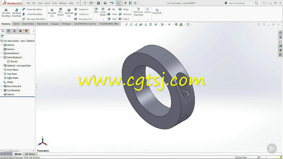This screenshot has height=159, width=283.
Task: Open the PropertyManager panel tab
Action: pos(8,31)
